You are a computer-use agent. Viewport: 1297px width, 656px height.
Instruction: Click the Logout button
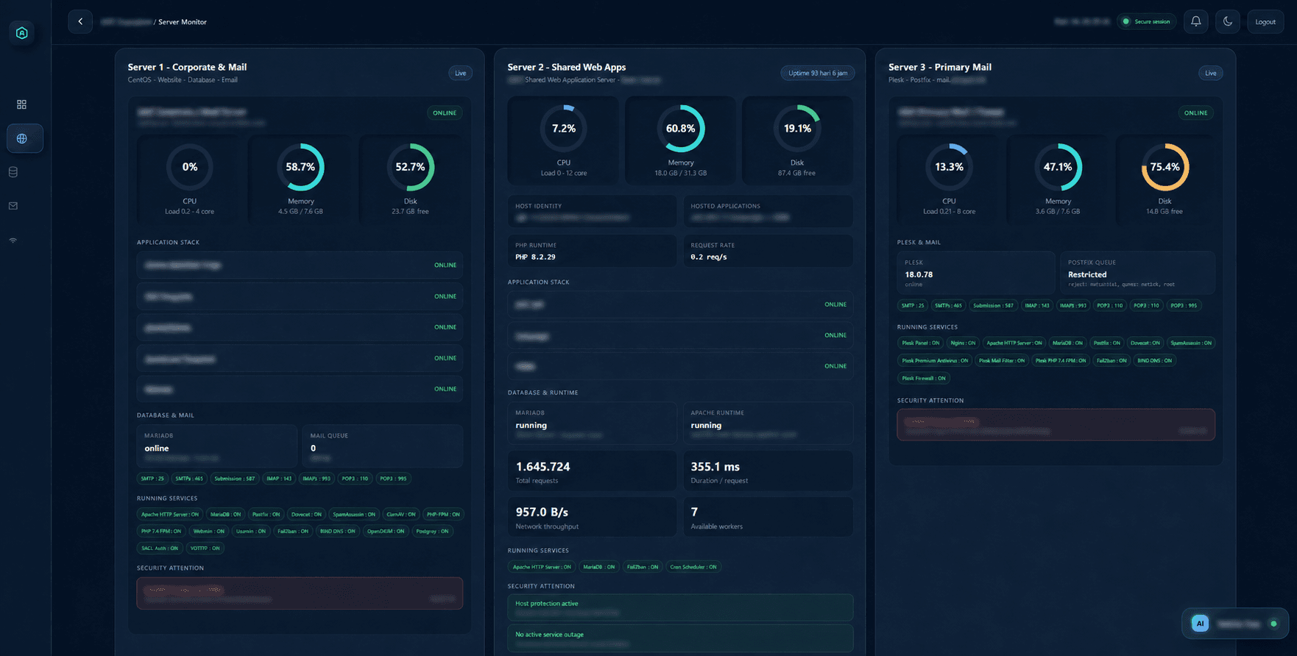1265,21
